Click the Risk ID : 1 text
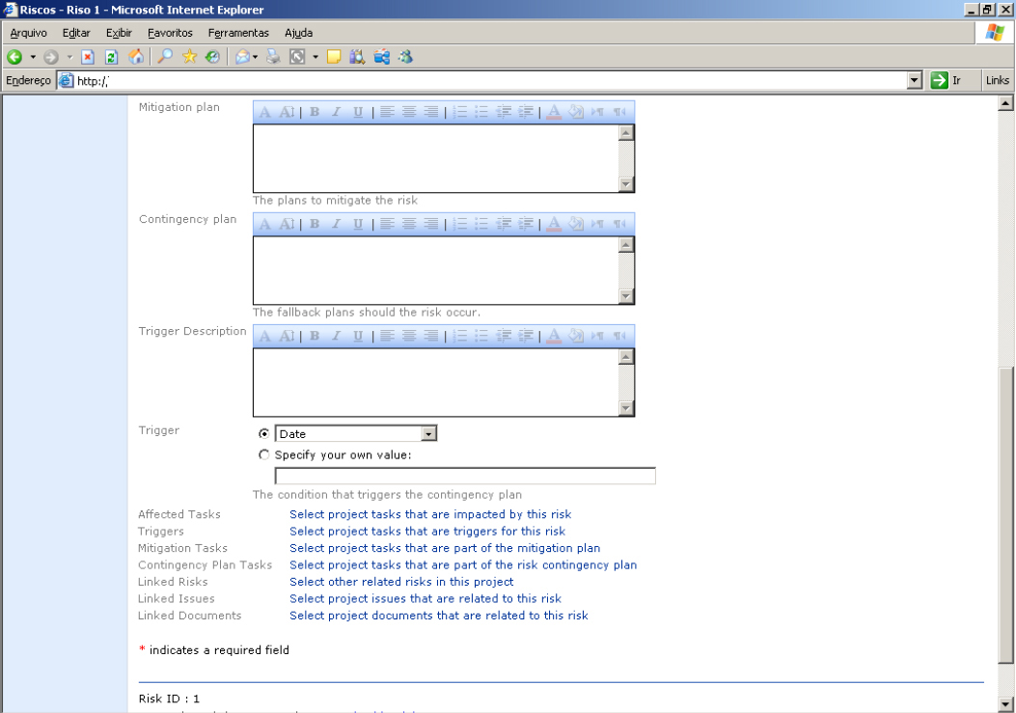 click(x=169, y=699)
